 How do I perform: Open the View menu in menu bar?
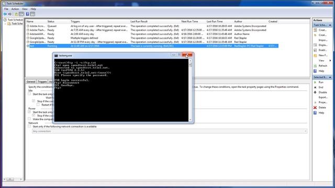coord(25,9)
